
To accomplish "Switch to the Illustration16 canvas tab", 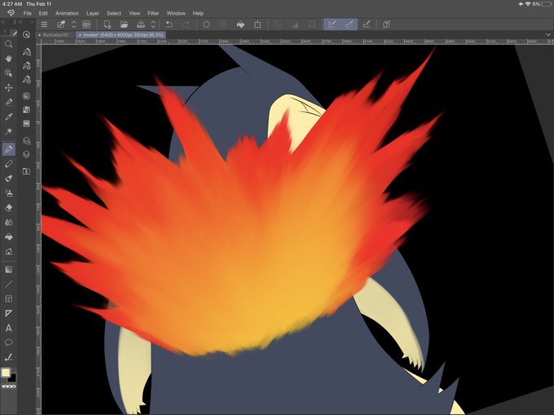I will pyautogui.click(x=55, y=35).
